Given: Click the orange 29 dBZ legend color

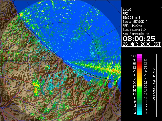Looking at the screenshot, I should [x=139, y=71].
